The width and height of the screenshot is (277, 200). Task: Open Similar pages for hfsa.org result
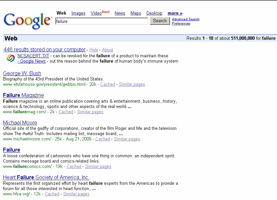pos(76,194)
